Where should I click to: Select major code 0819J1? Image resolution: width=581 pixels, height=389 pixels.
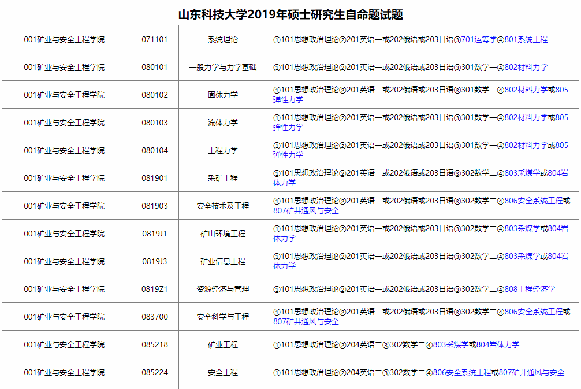(155, 234)
